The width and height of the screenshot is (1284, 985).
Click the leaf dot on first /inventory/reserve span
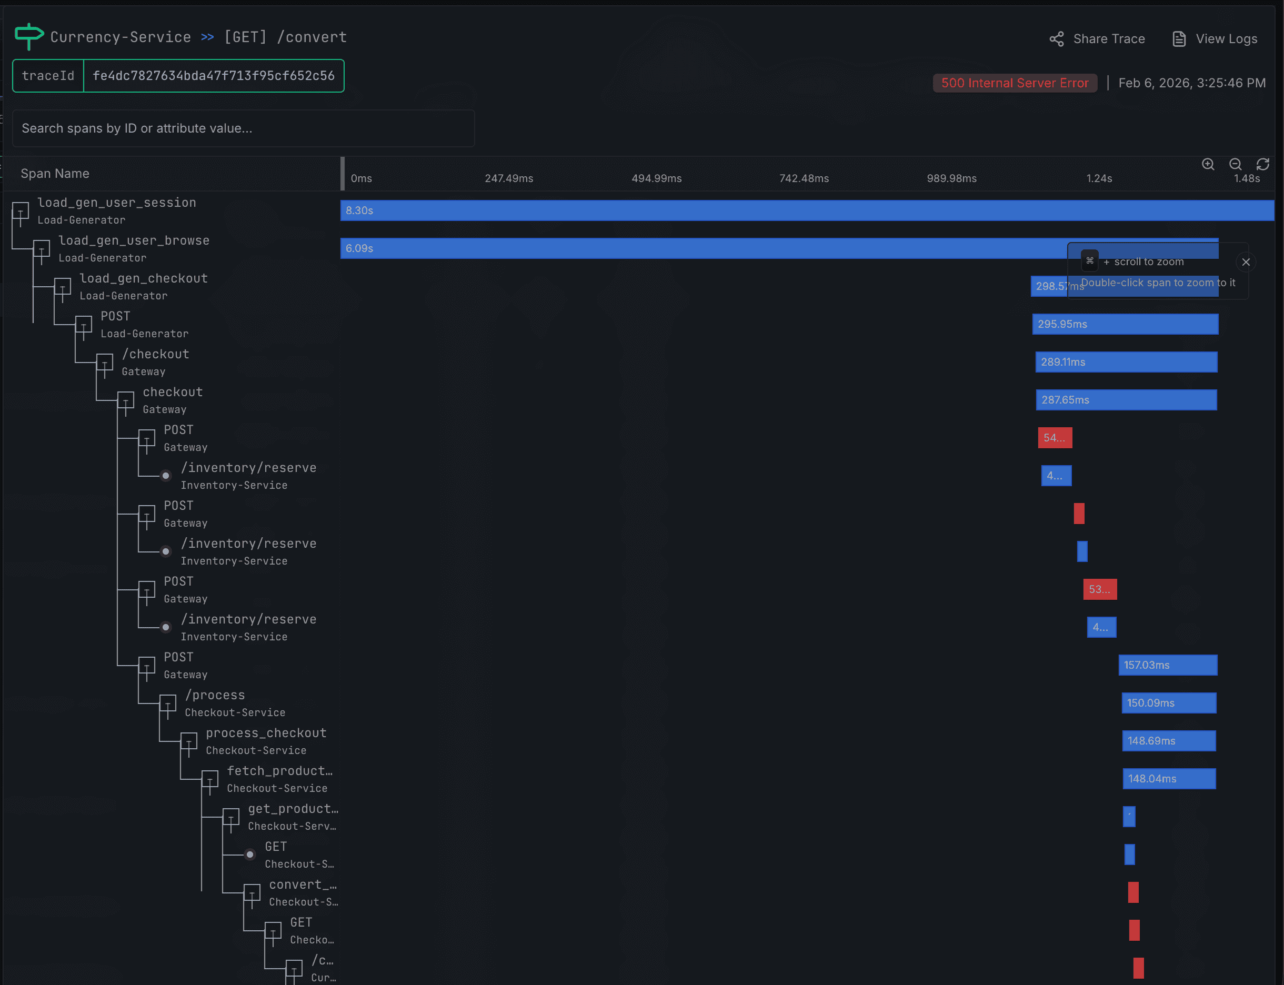tap(166, 476)
